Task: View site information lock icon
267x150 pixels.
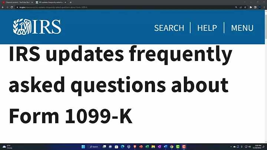Action: coord(17,7)
